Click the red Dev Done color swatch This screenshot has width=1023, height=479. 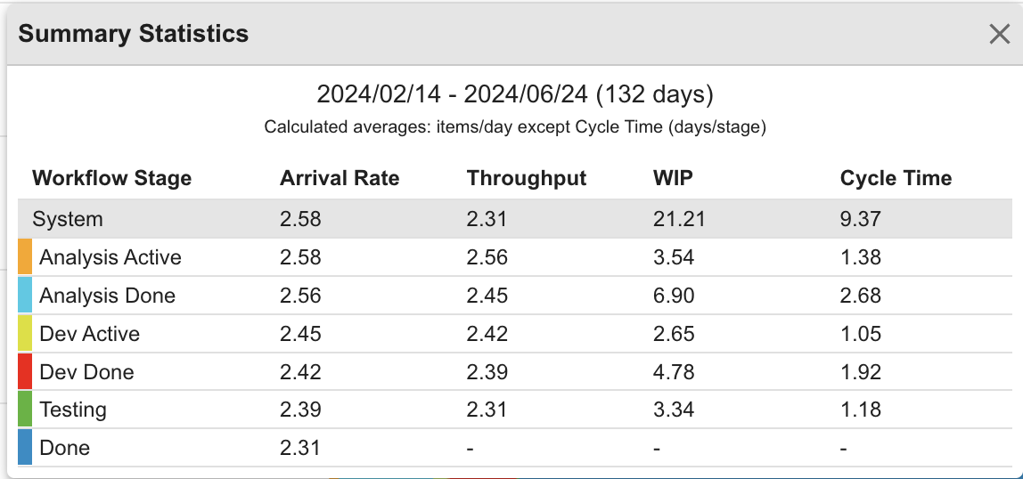[25, 371]
